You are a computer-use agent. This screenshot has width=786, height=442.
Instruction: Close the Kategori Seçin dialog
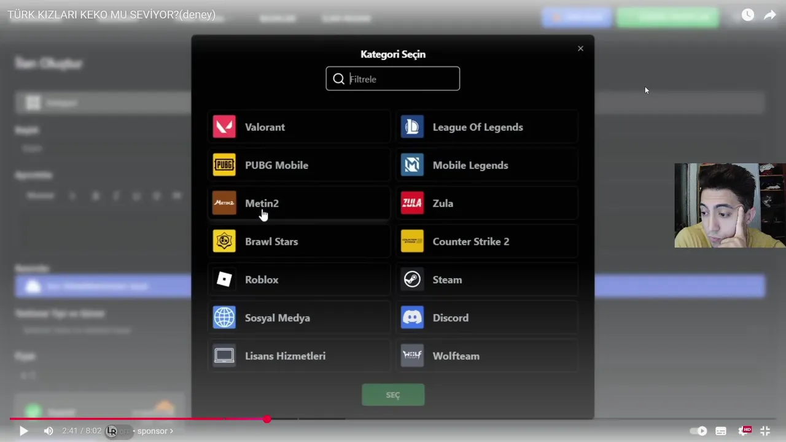tap(580, 48)
